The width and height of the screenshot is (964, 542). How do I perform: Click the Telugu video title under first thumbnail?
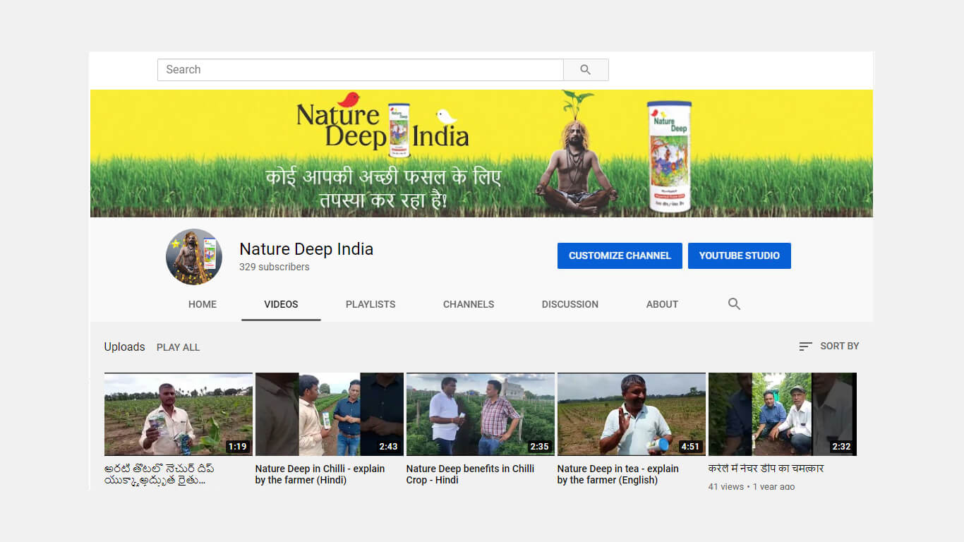[159, 474]
